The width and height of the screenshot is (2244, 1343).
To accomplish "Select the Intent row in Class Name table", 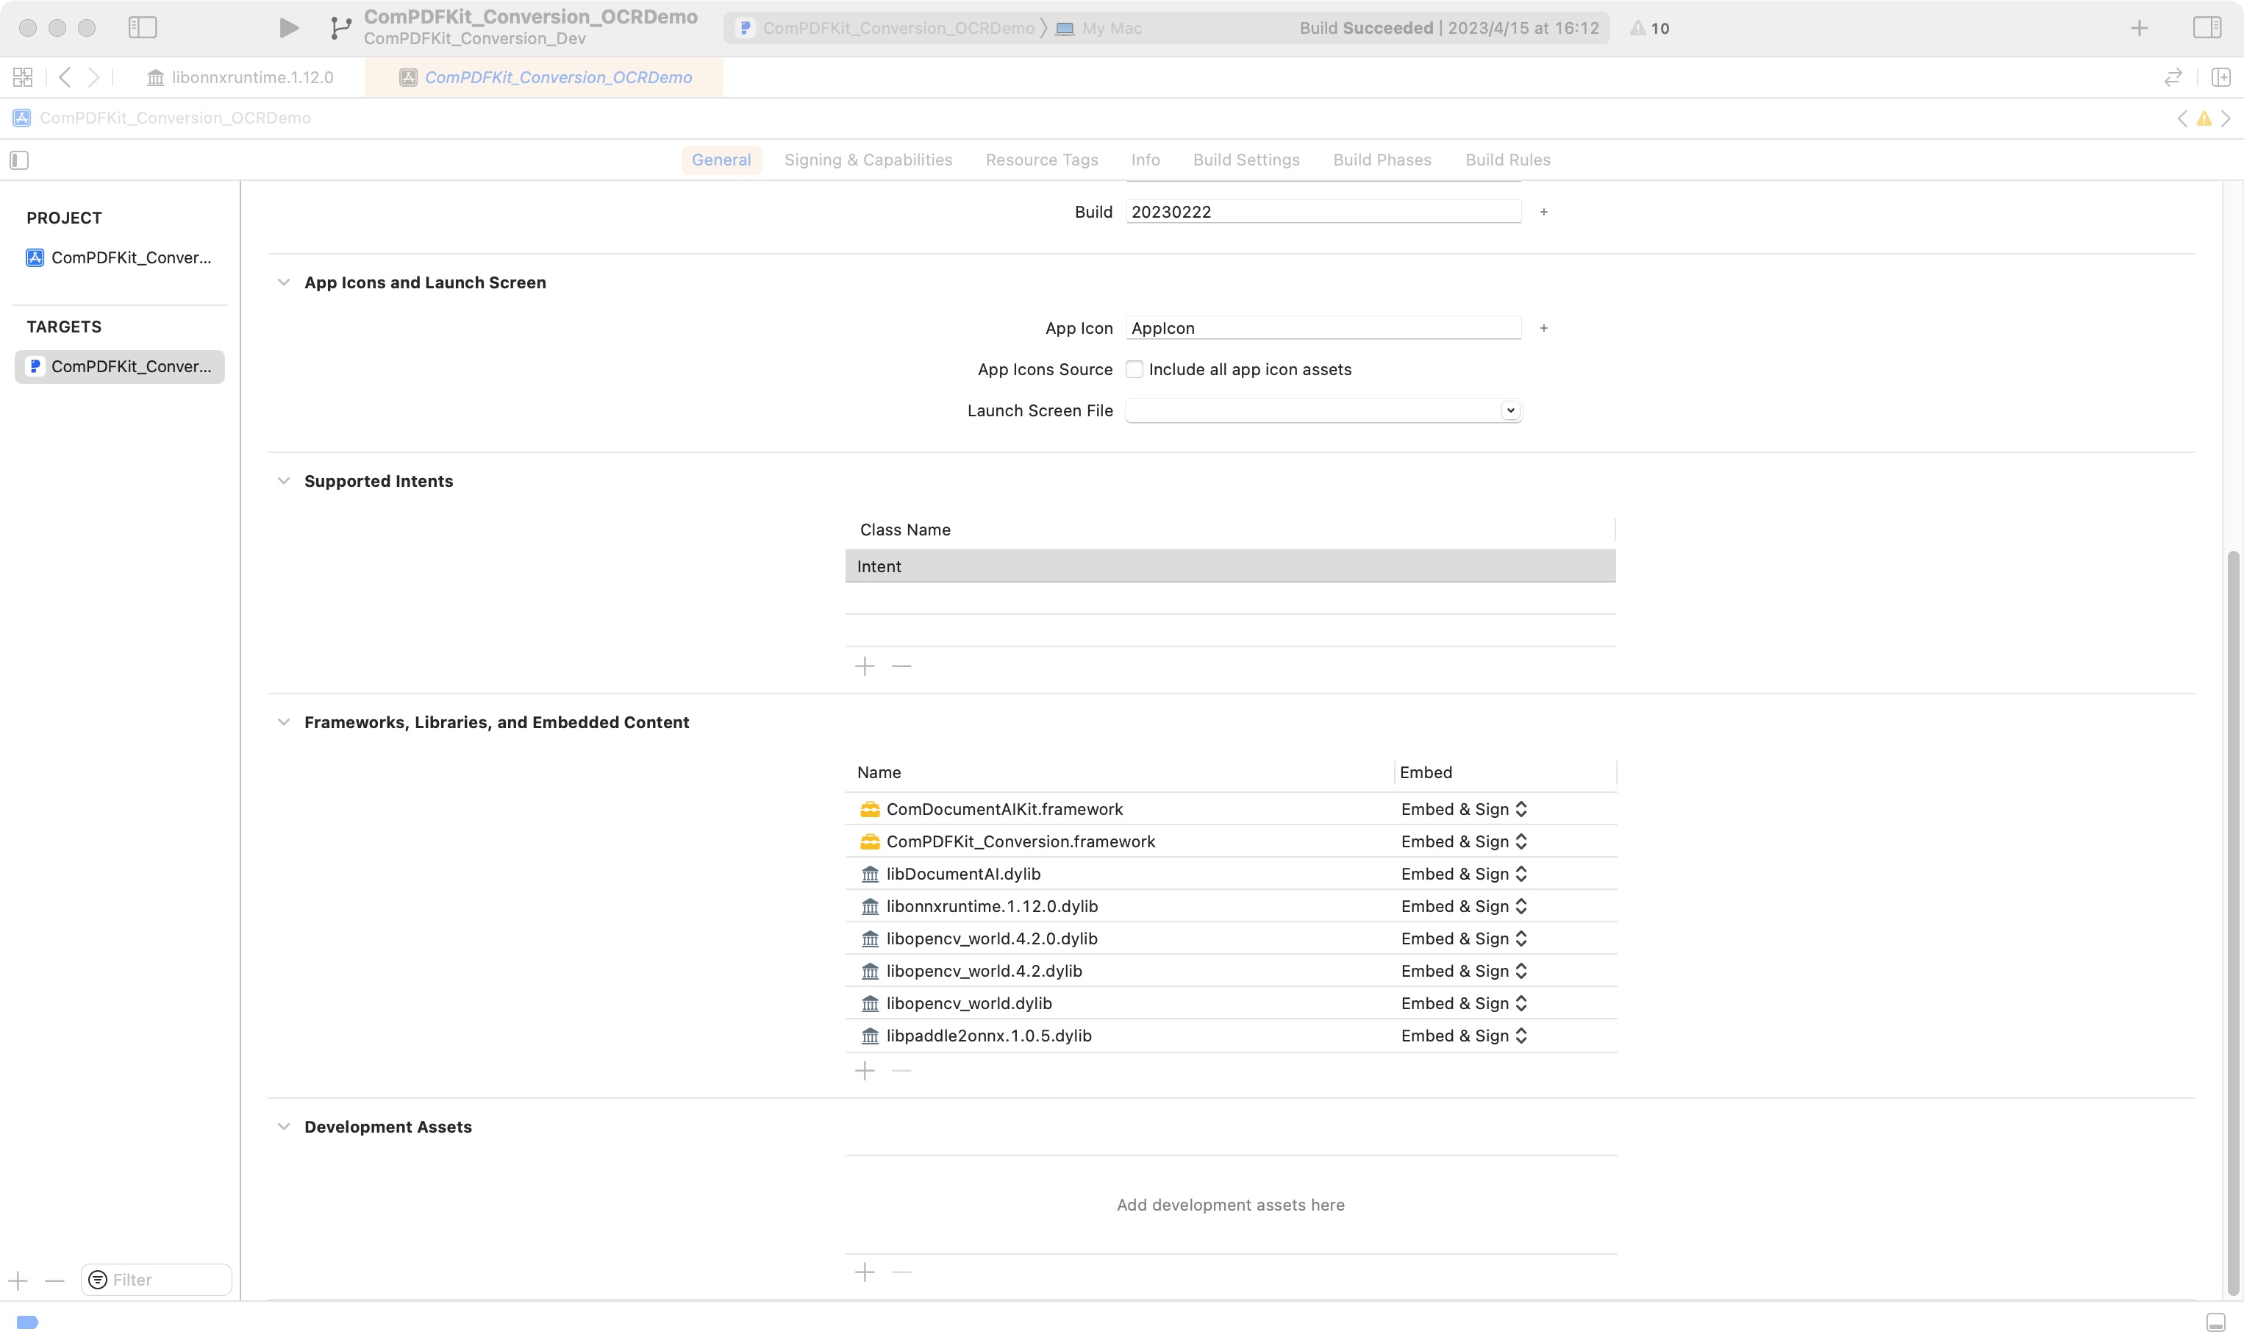I will [x=1230, y=566].
